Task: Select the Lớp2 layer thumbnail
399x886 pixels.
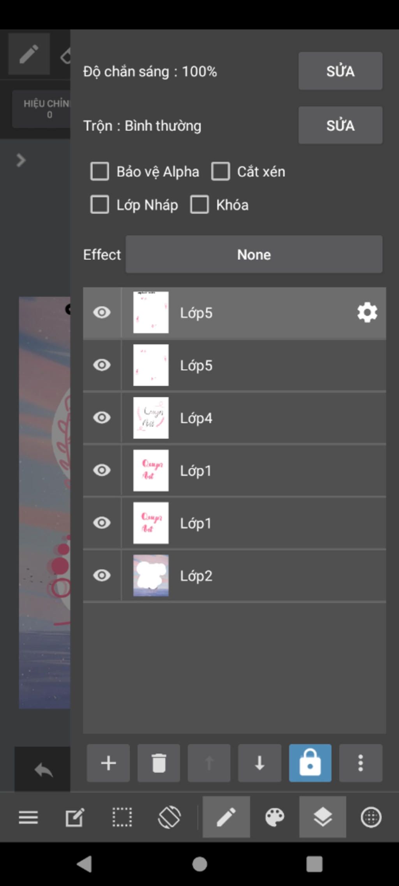Action: 151,576
